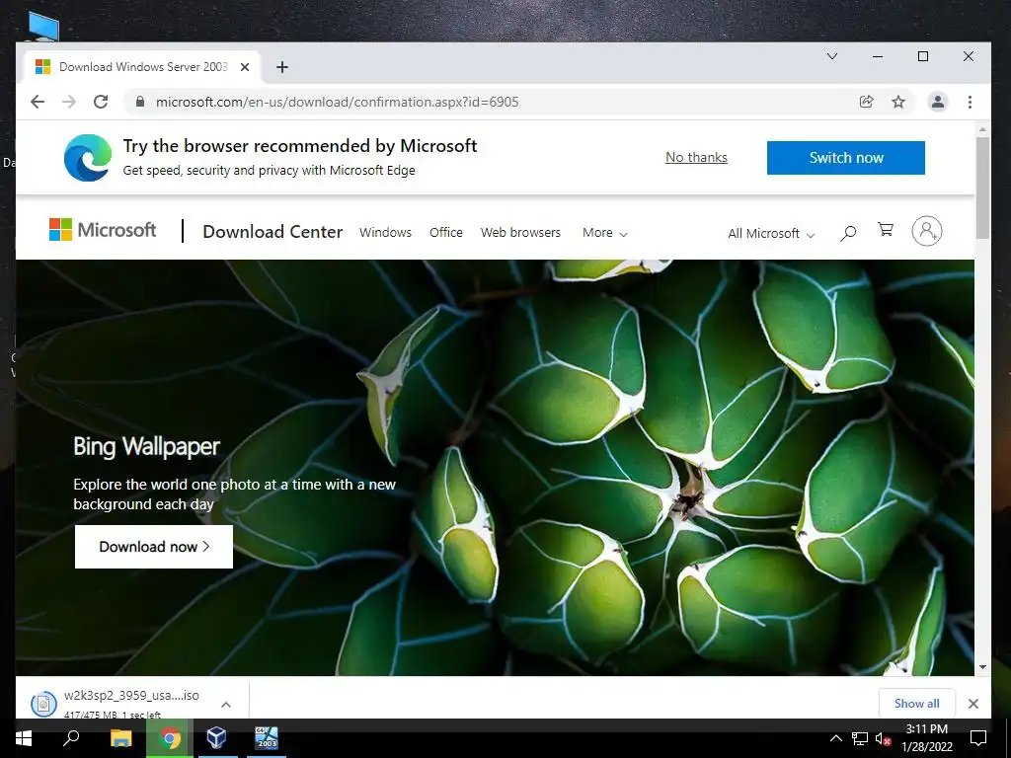Screen dimensions: 1011x758
Task: Click the page vertical scrollbar thumb
Action: pos(982,189)
